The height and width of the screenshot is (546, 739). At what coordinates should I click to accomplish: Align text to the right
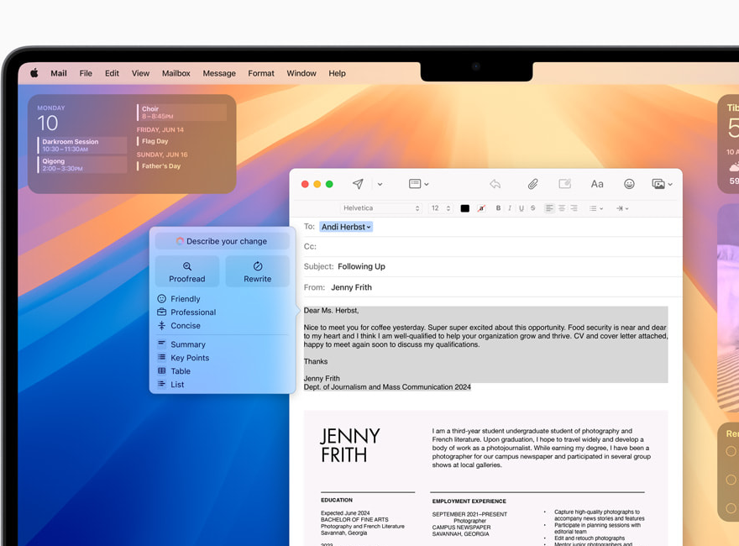pyautogui.click(x=574, y=208)
